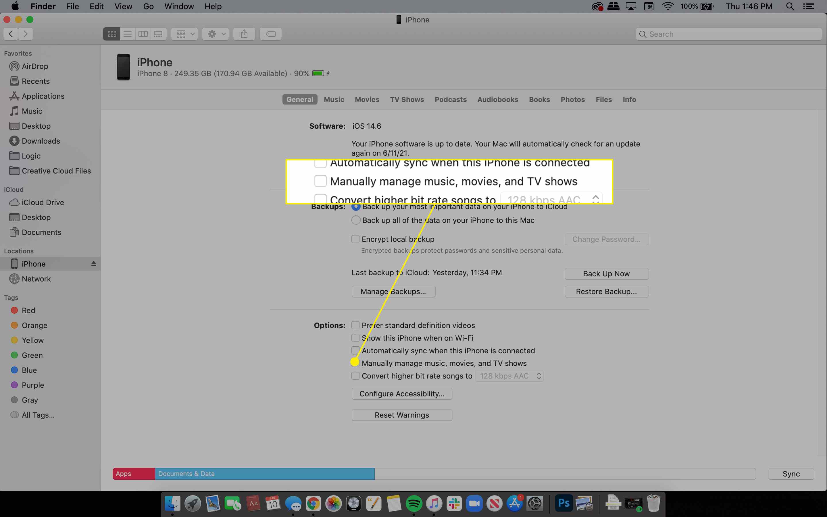
Task: Enable Encrypt local backup checkbox
Action: pos(355,239)
